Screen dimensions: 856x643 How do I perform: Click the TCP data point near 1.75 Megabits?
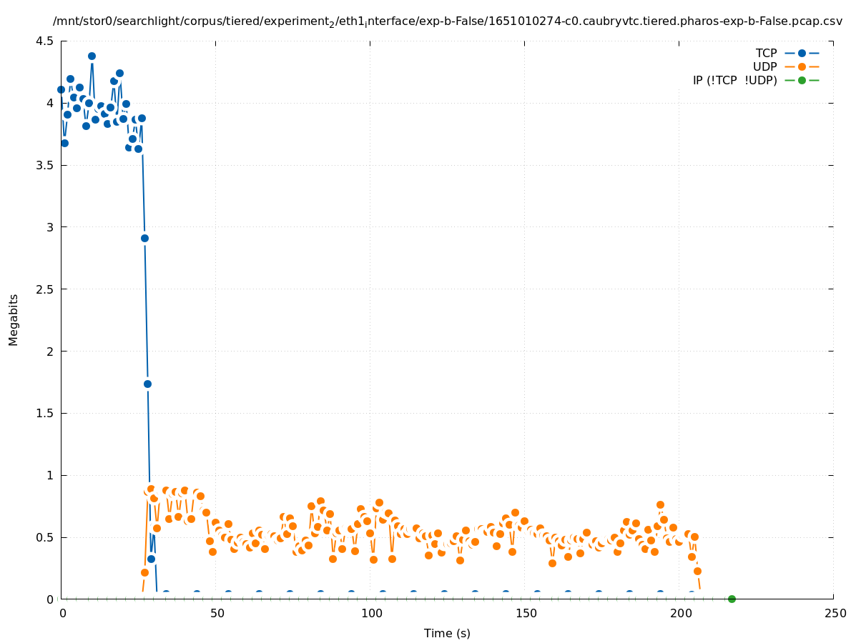tap(147, 384)
